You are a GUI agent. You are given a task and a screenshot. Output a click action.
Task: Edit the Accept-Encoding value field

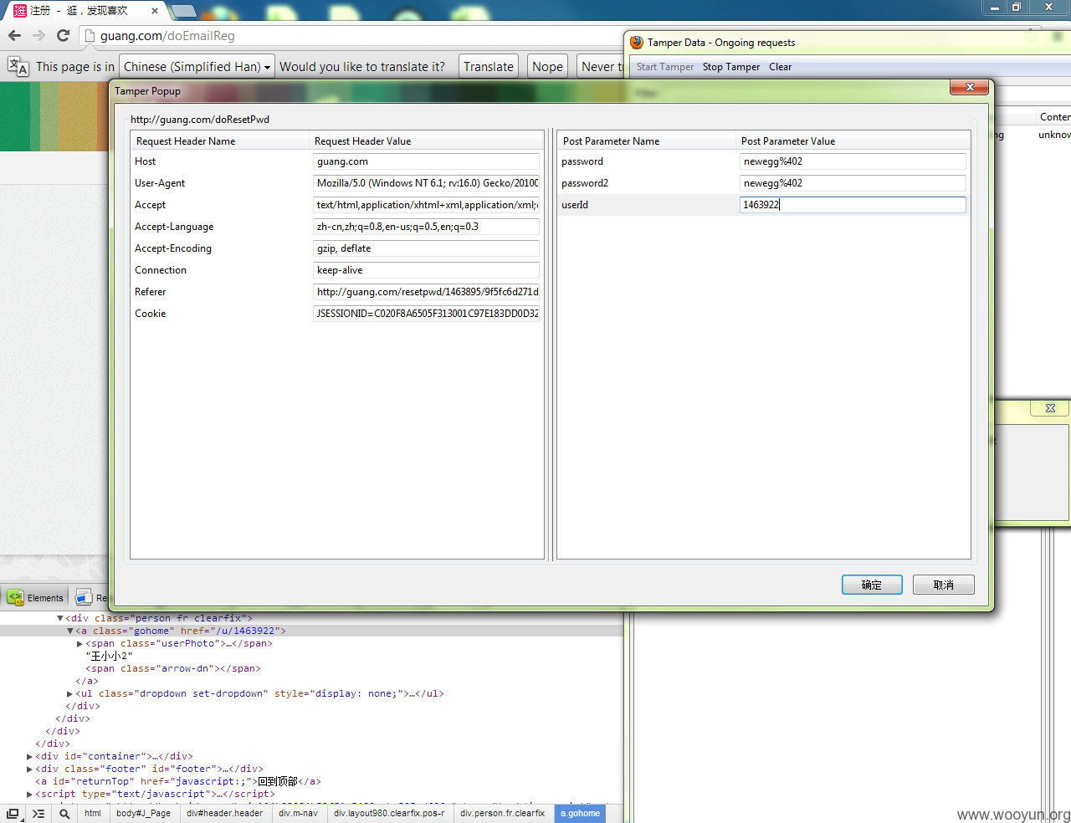coord(426,248)
